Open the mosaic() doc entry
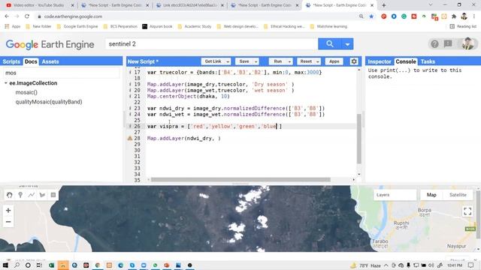Image resolution: width=481 pixels, height=270 pixels. pos(26,92)
